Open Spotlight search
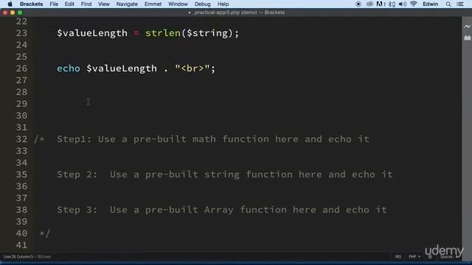 click(x=448, y=4)
